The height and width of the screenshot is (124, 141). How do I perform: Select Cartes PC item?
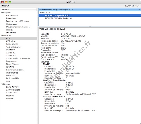[x=11, y=53]
